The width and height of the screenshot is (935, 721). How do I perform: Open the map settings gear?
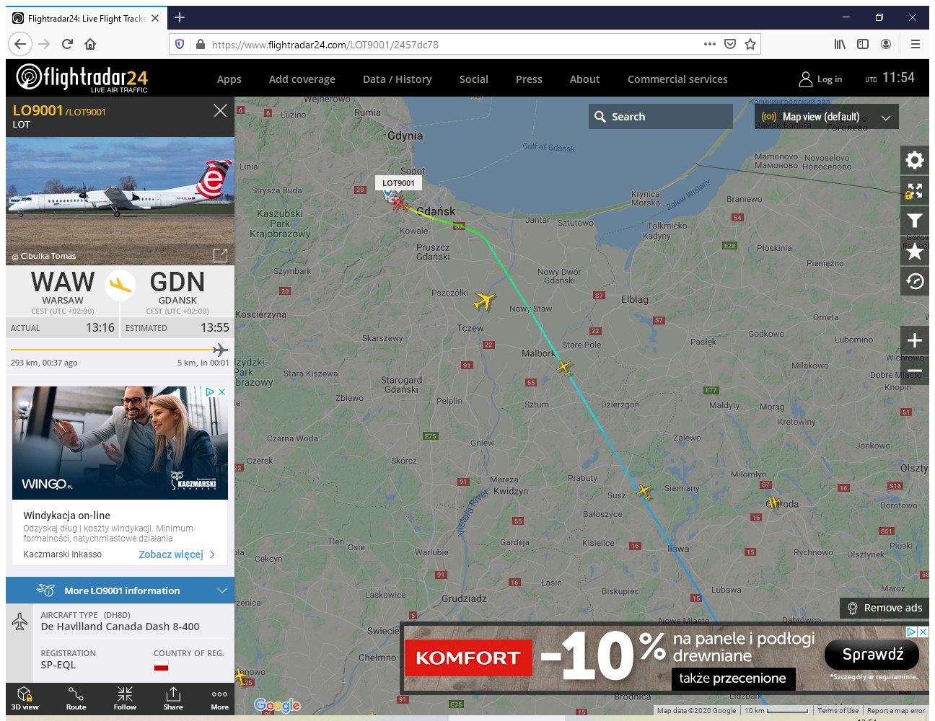(914, 160)
